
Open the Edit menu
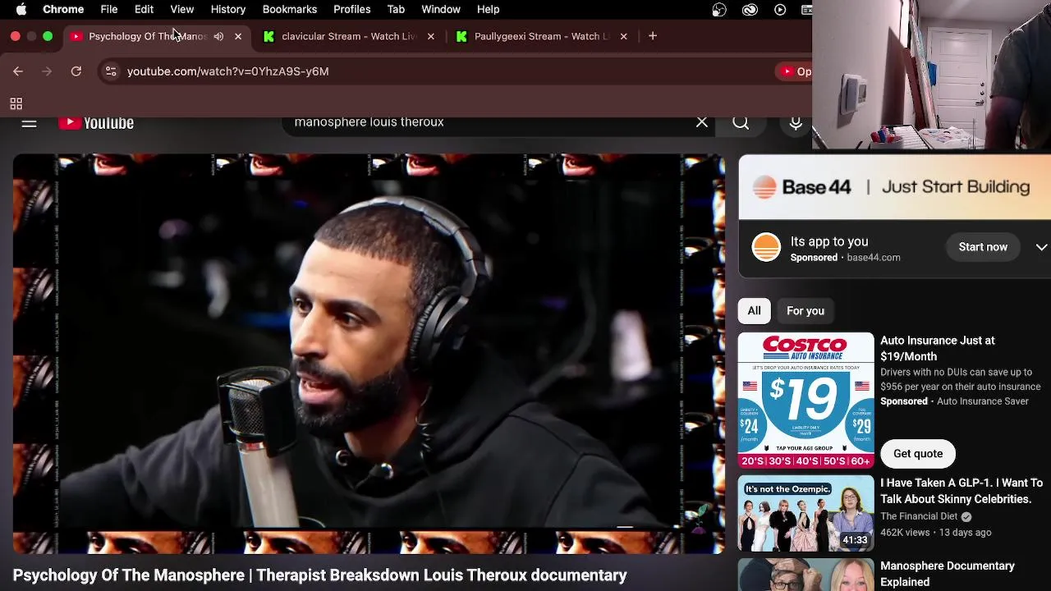[144, 9]
